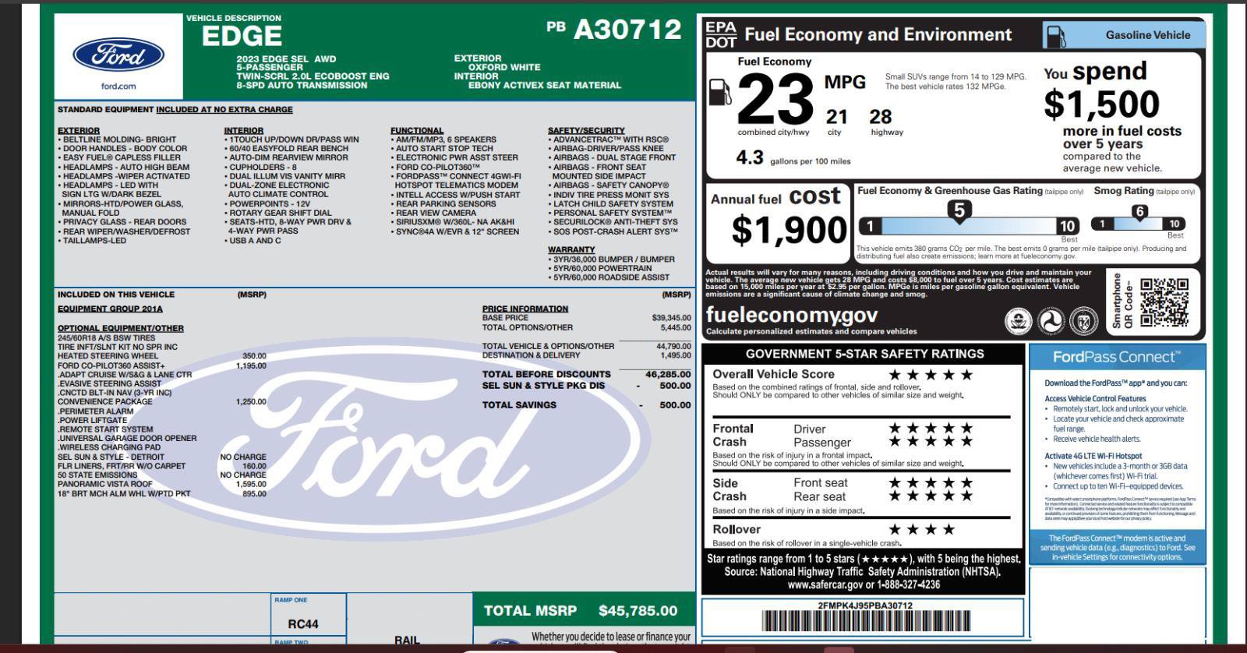Click GOVERNMENT 5-STAR SAFETY RATINGS header
Viewport: 1247px width, 653px height.
(x=864, y=354)
